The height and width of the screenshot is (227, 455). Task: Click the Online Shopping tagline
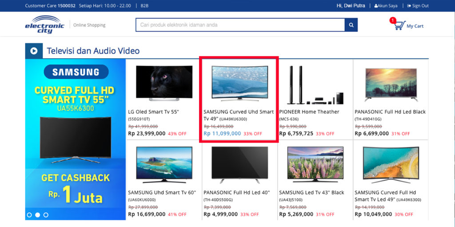pyautogui.click(x=89, y=25)
